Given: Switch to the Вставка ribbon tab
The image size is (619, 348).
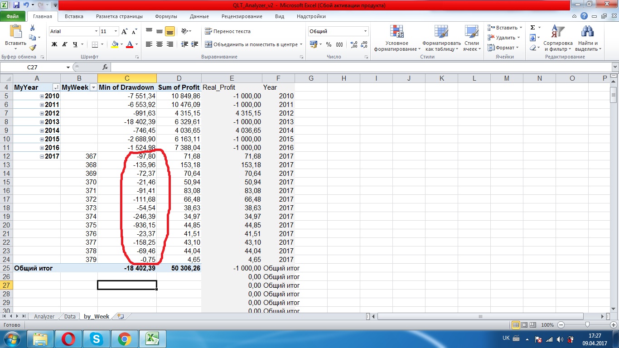Looking at the screenshot, I should 74,16.
